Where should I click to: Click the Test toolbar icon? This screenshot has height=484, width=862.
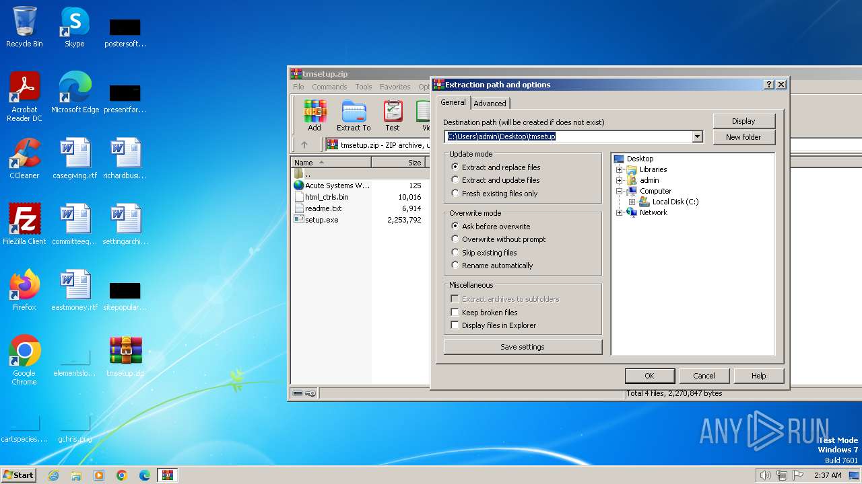(x=393, y=116)
